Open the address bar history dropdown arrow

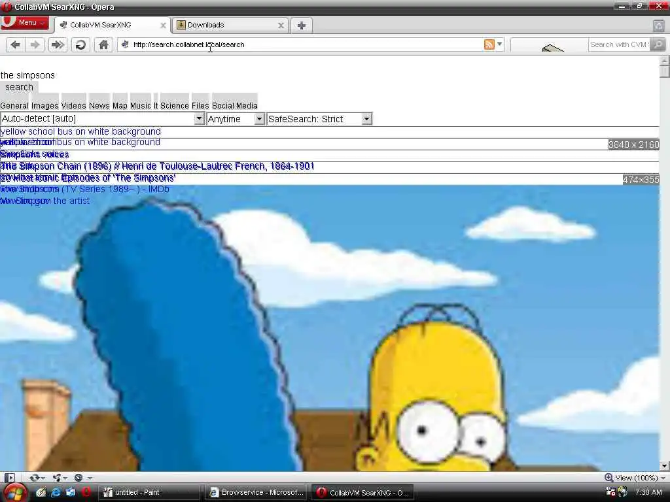pos(499,44)
